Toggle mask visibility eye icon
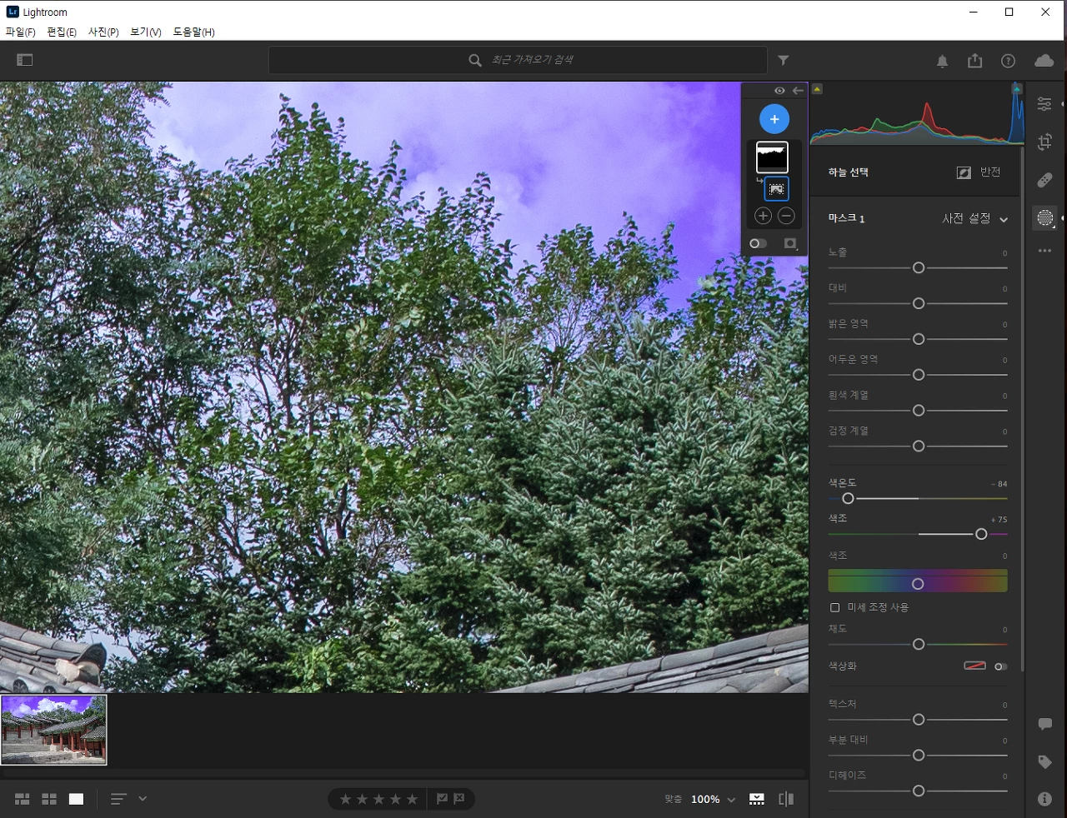Screen dimensions: 1067x818 pyautogui.click(x=779, y=91)
